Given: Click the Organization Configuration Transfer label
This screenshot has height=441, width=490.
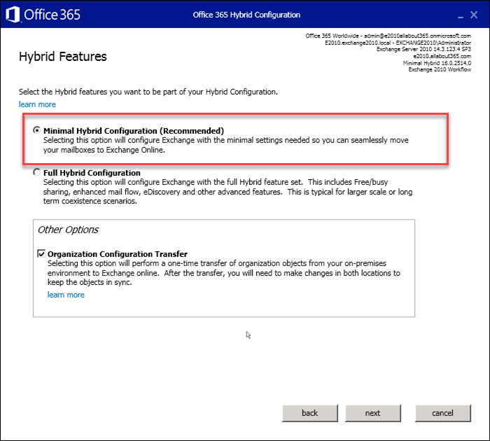Looking at the screenshot, I should [118, 254].
